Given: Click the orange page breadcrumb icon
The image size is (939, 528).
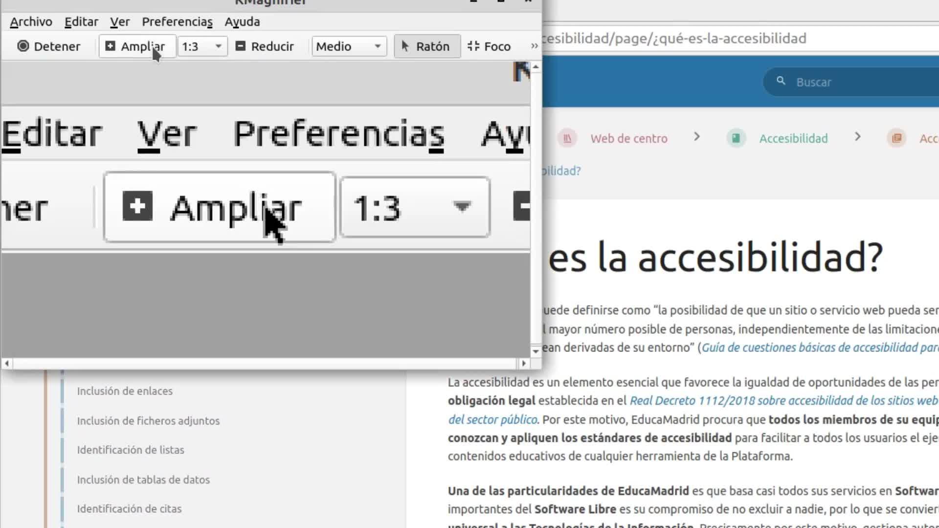Looking at the screenshot, I should point(896,138).
